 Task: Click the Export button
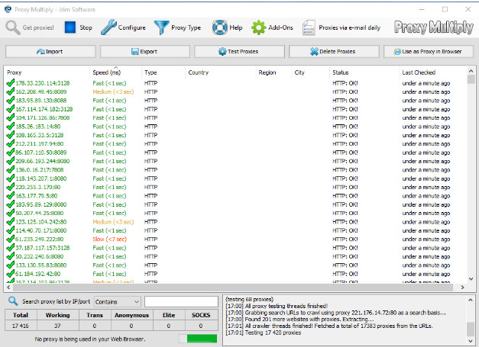(145, 52)
